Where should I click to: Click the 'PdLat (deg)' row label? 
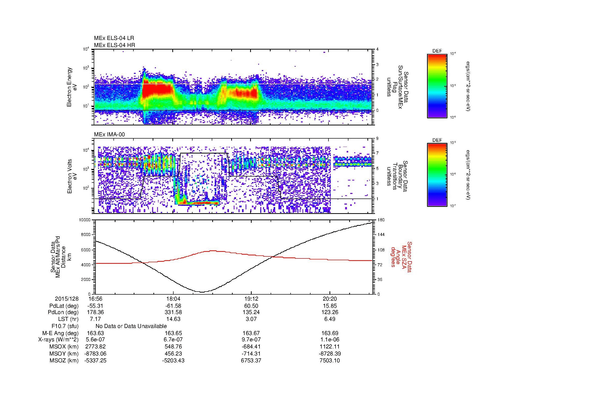point(64,306)
